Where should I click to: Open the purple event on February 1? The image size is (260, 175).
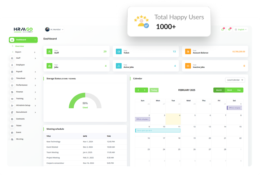pos(234,108)
